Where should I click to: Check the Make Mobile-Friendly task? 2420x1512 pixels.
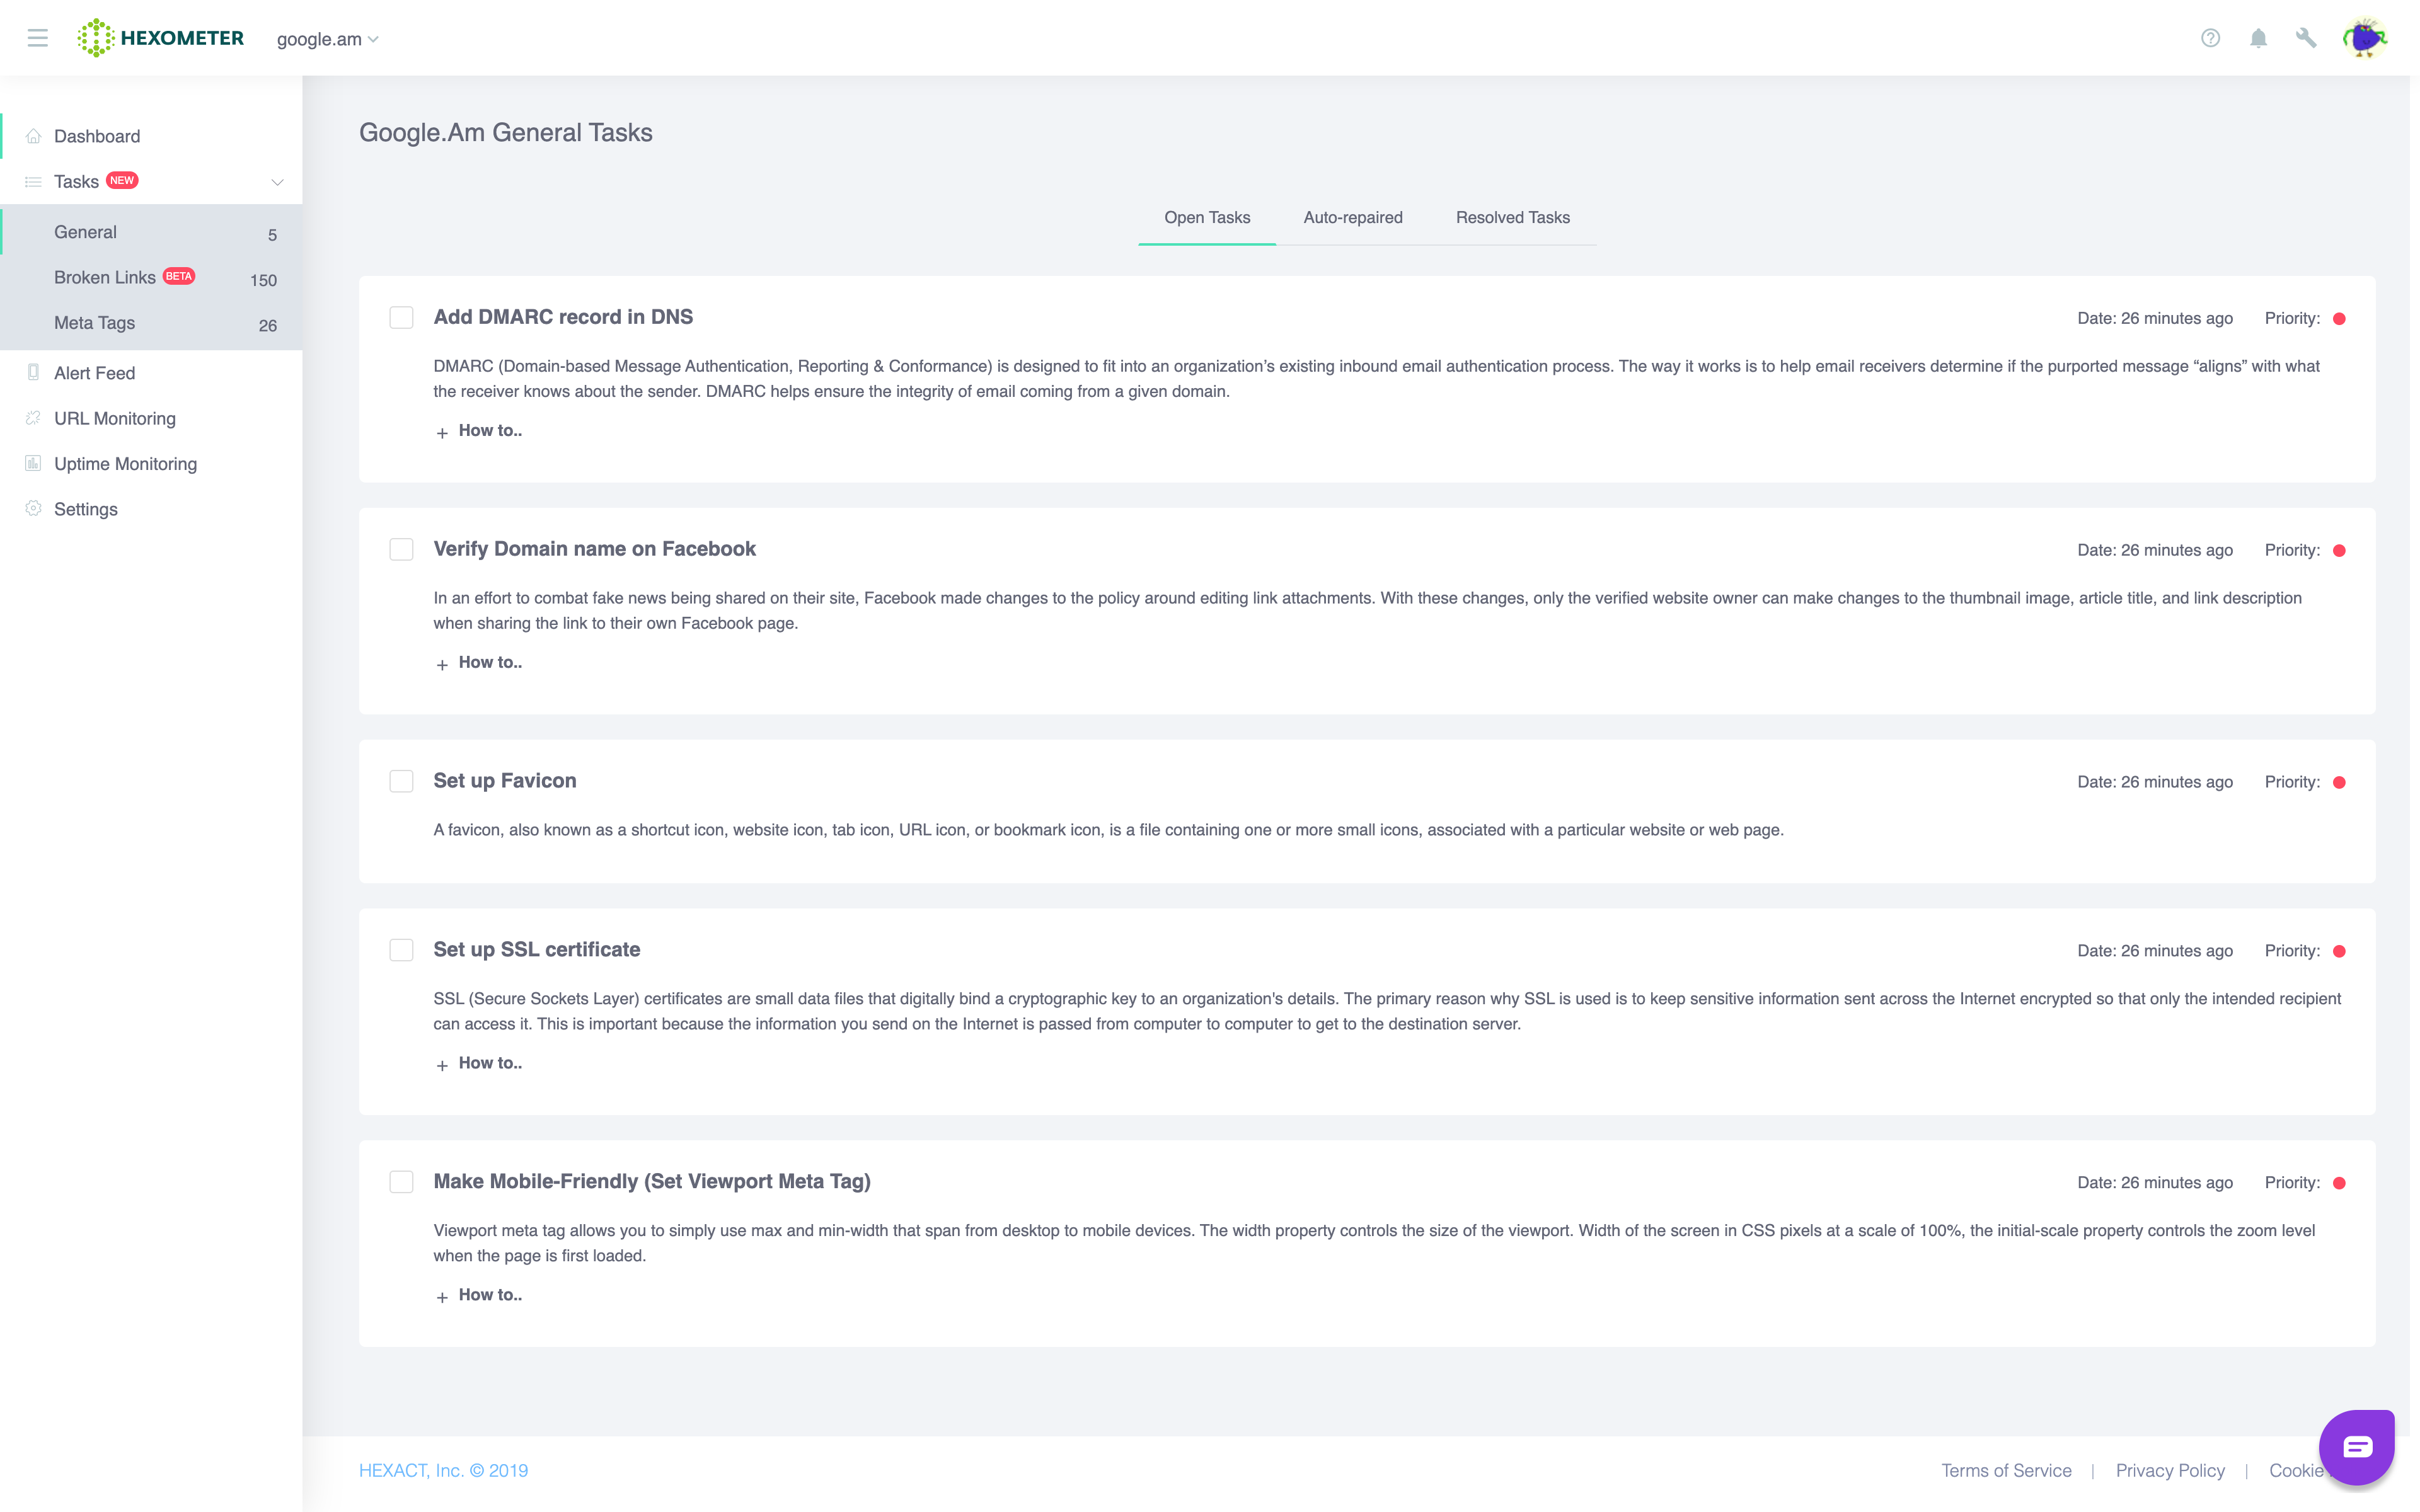click(x=401, y=1182)
